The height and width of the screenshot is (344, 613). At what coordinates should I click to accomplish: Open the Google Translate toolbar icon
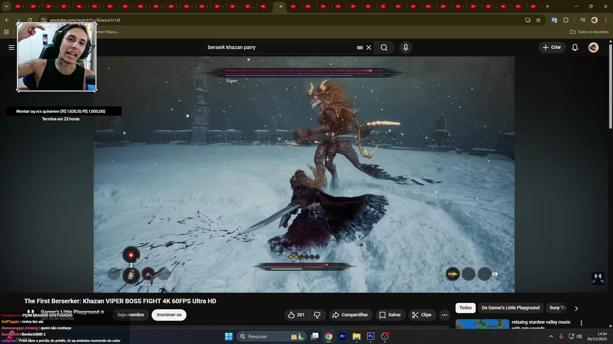[554, 20]
